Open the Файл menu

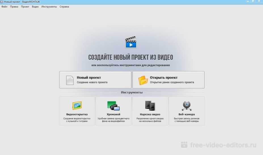tap(4, 7)
